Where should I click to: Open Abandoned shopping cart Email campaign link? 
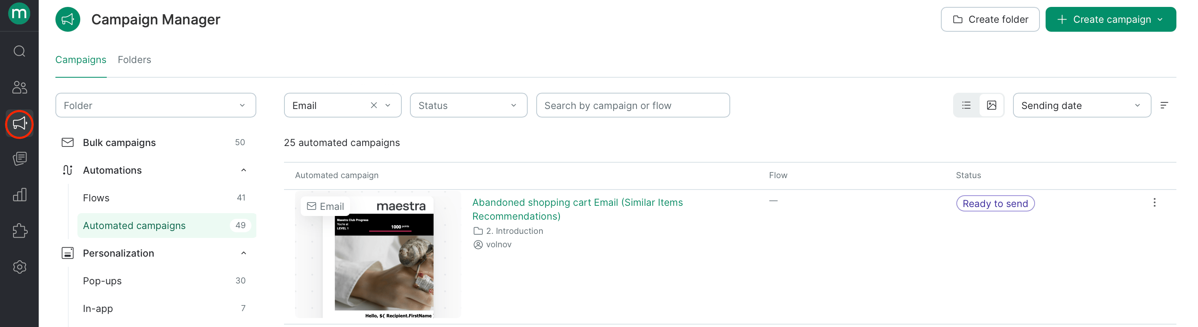[x=577, y=209]
